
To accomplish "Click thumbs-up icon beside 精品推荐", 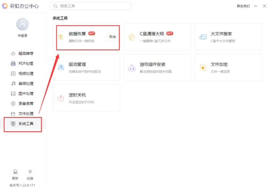I will pyautogui.click(x=13, y=54).
